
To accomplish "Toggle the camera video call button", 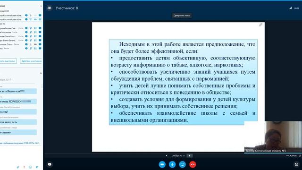I will click(x=162, y=164).
